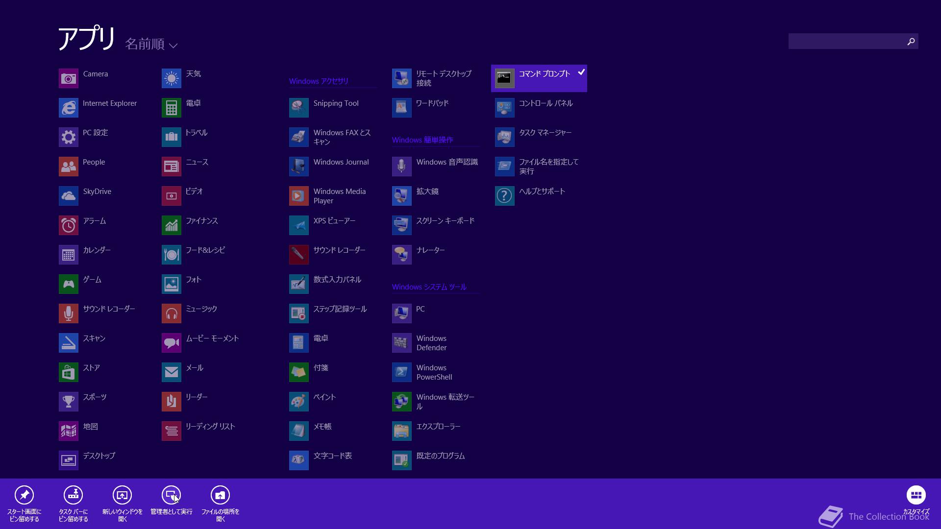The height and width of the screenshot is (529, 941).
Task: Open Windows Media Player icon
Action: (299, 196)
